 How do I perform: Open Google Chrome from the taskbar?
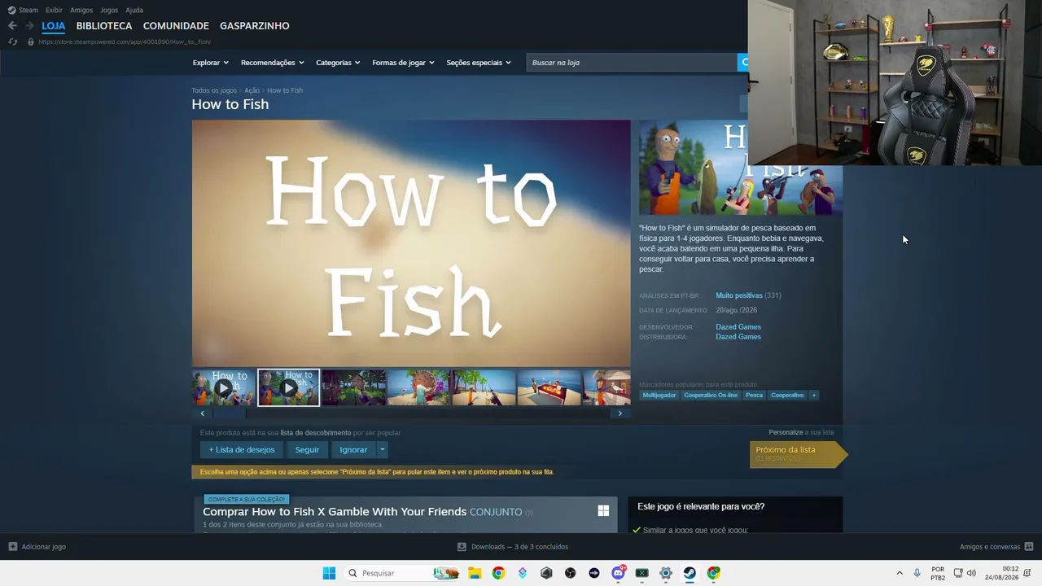point(498,573)
